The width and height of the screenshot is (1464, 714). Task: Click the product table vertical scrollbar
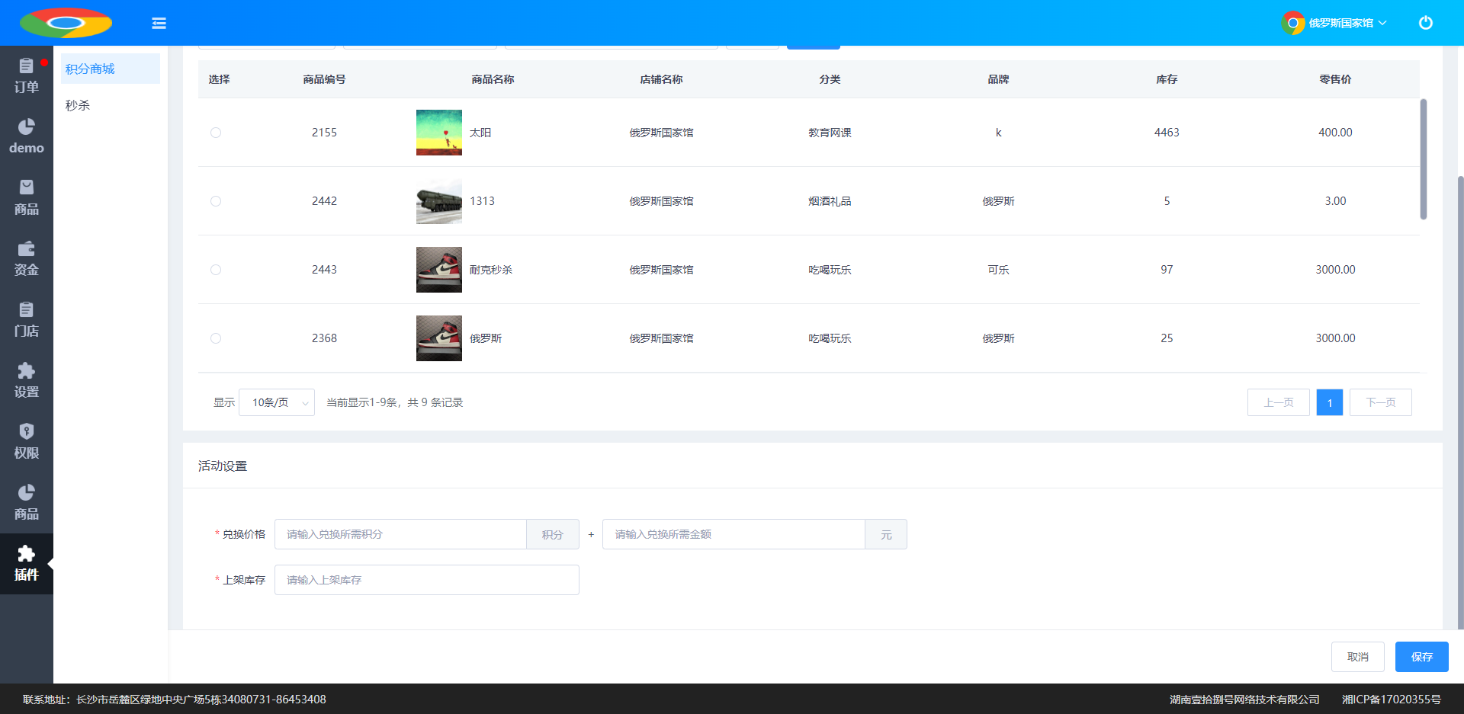tap(1424, 159)
